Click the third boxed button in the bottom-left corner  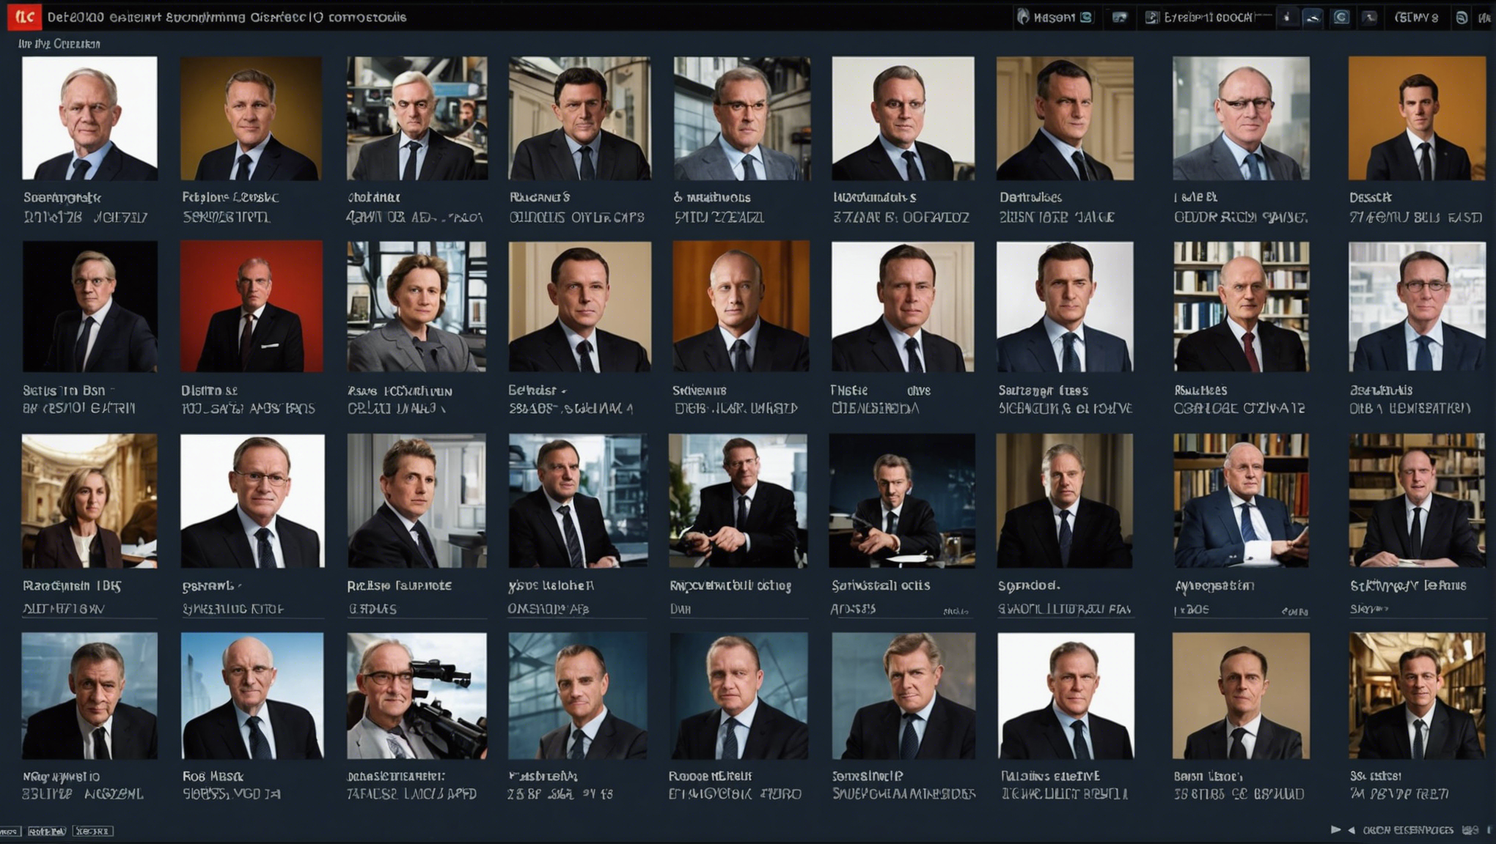click(92, 831)
